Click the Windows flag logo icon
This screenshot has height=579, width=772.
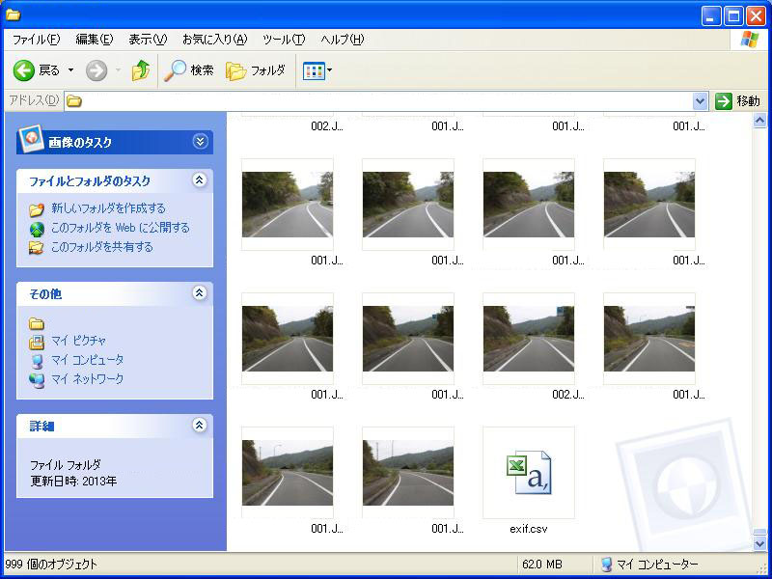click(750, 40)
